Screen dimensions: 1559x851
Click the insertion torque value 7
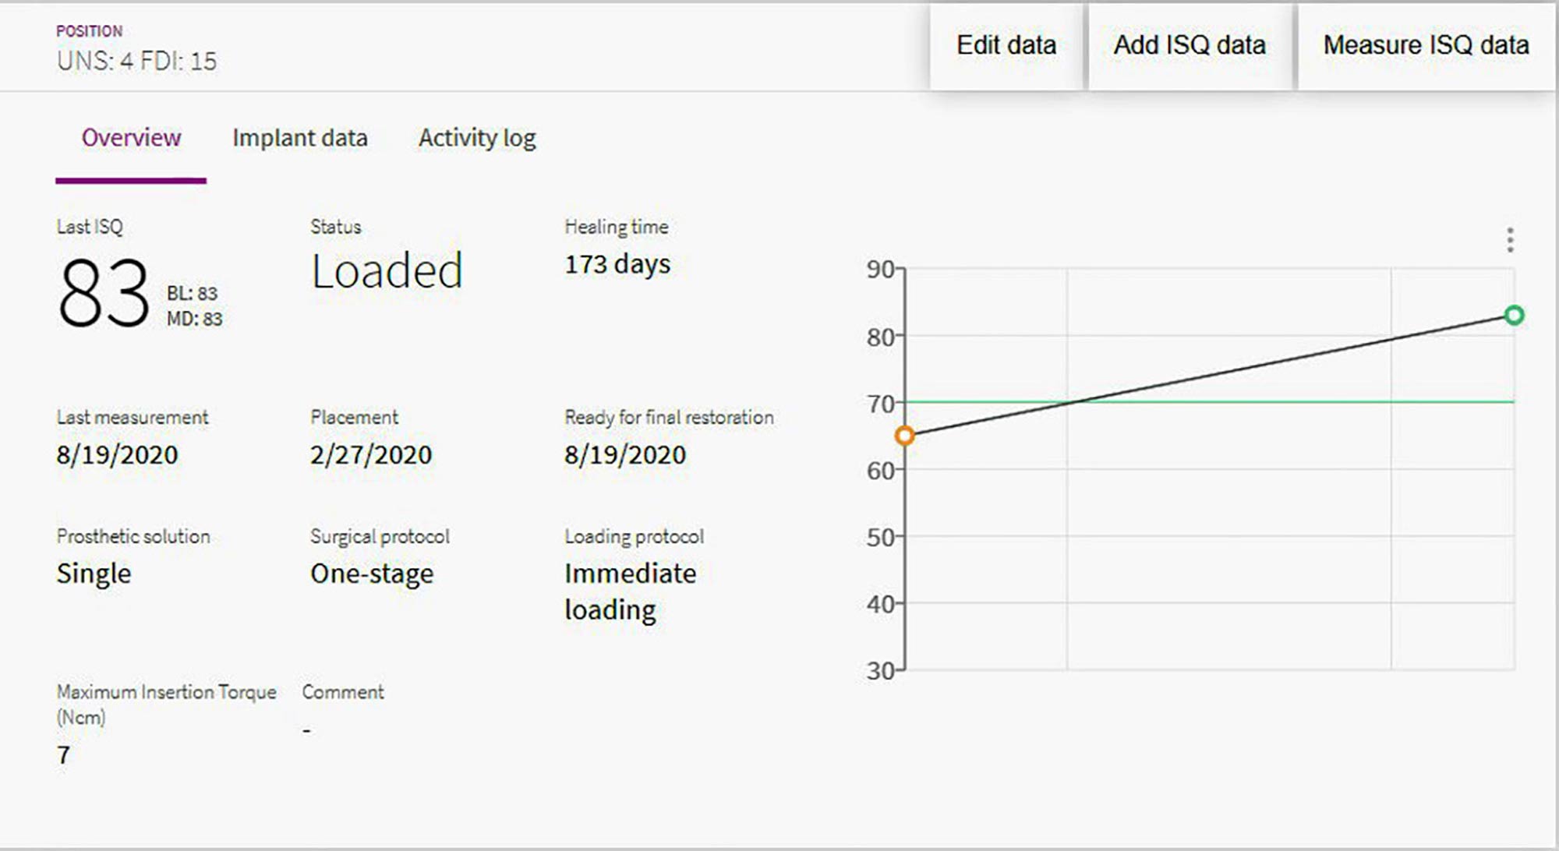tap(63, 755)
